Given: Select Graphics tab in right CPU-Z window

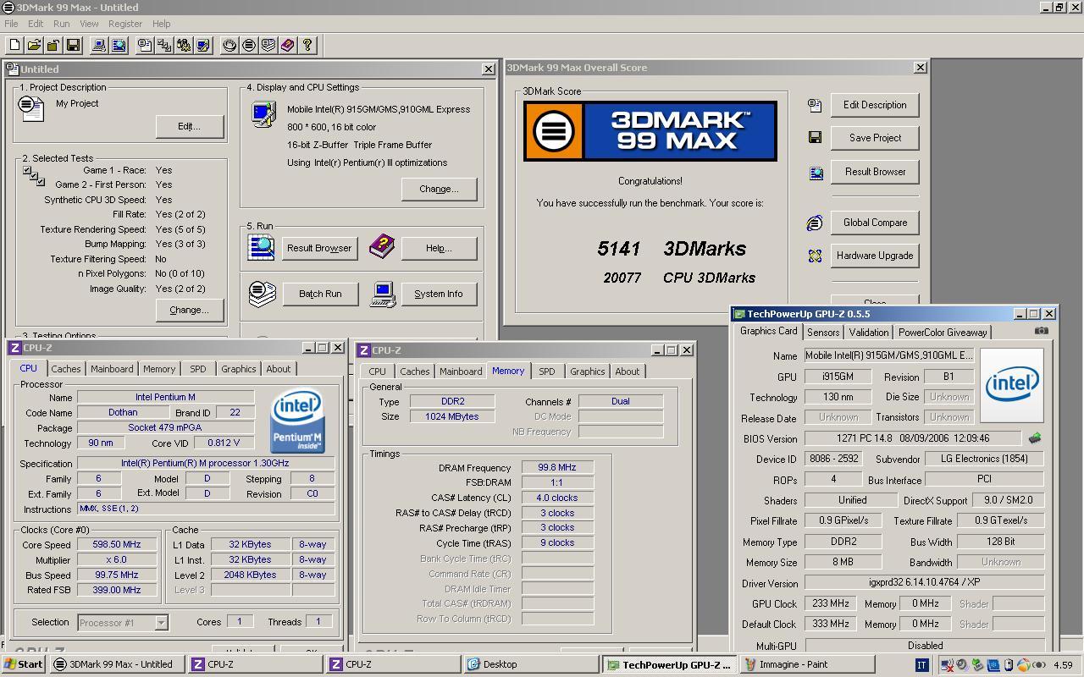Looking at the screenshot, I should coord(587,372).
